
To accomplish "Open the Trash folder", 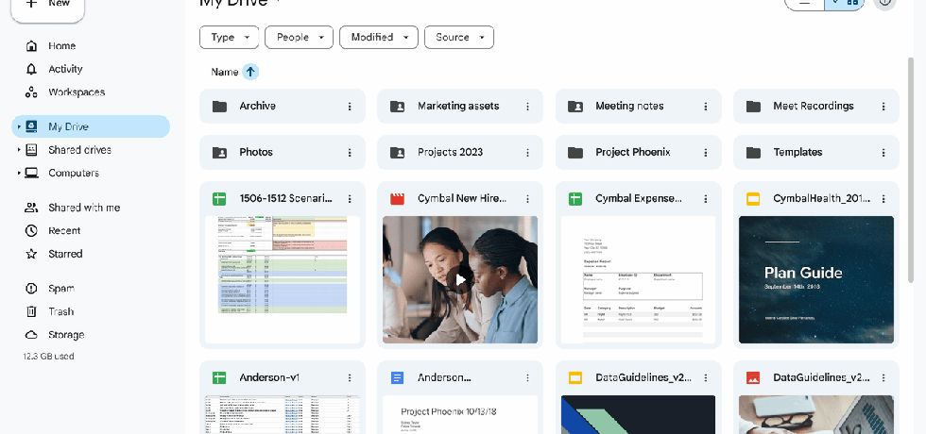I will [x=60, y=311].
